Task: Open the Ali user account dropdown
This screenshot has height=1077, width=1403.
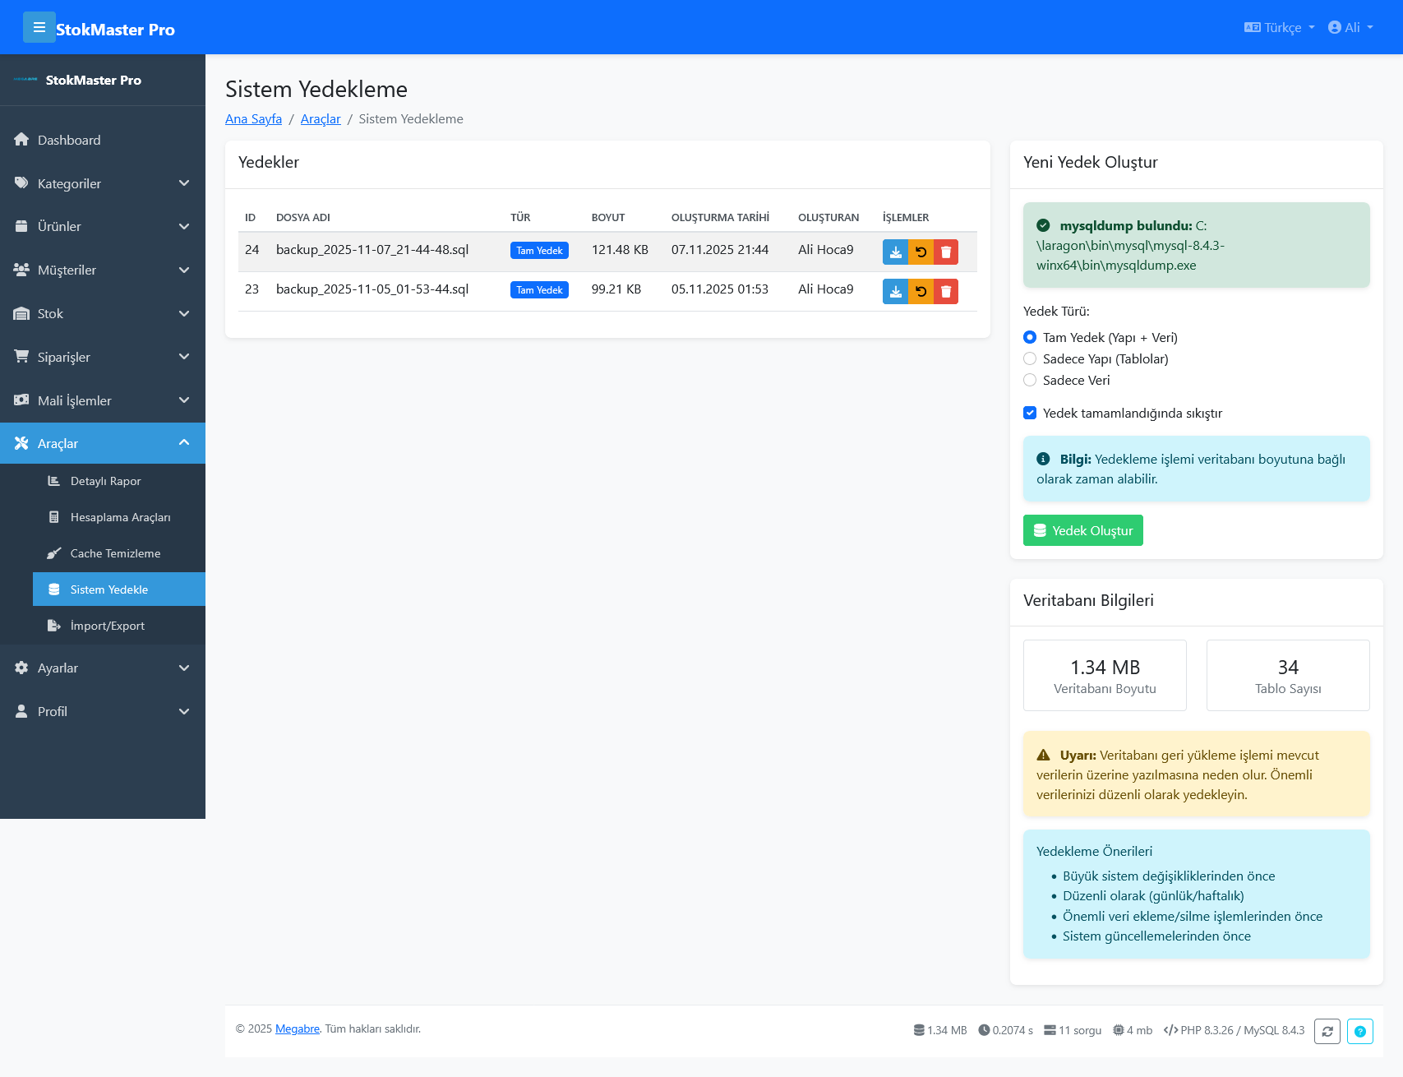Action: pyautogui.click(x=1350, y=27)
